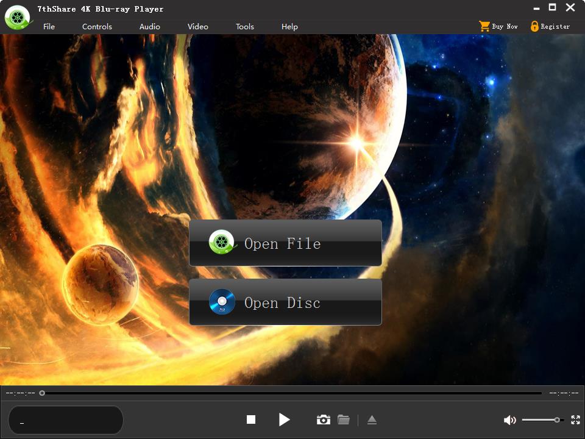Click the Stop playback button
The image size is (585, 439).
click(250, 419)
